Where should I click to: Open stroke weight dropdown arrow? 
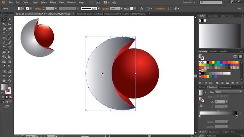pyautogui.click(x=56, y=9)
